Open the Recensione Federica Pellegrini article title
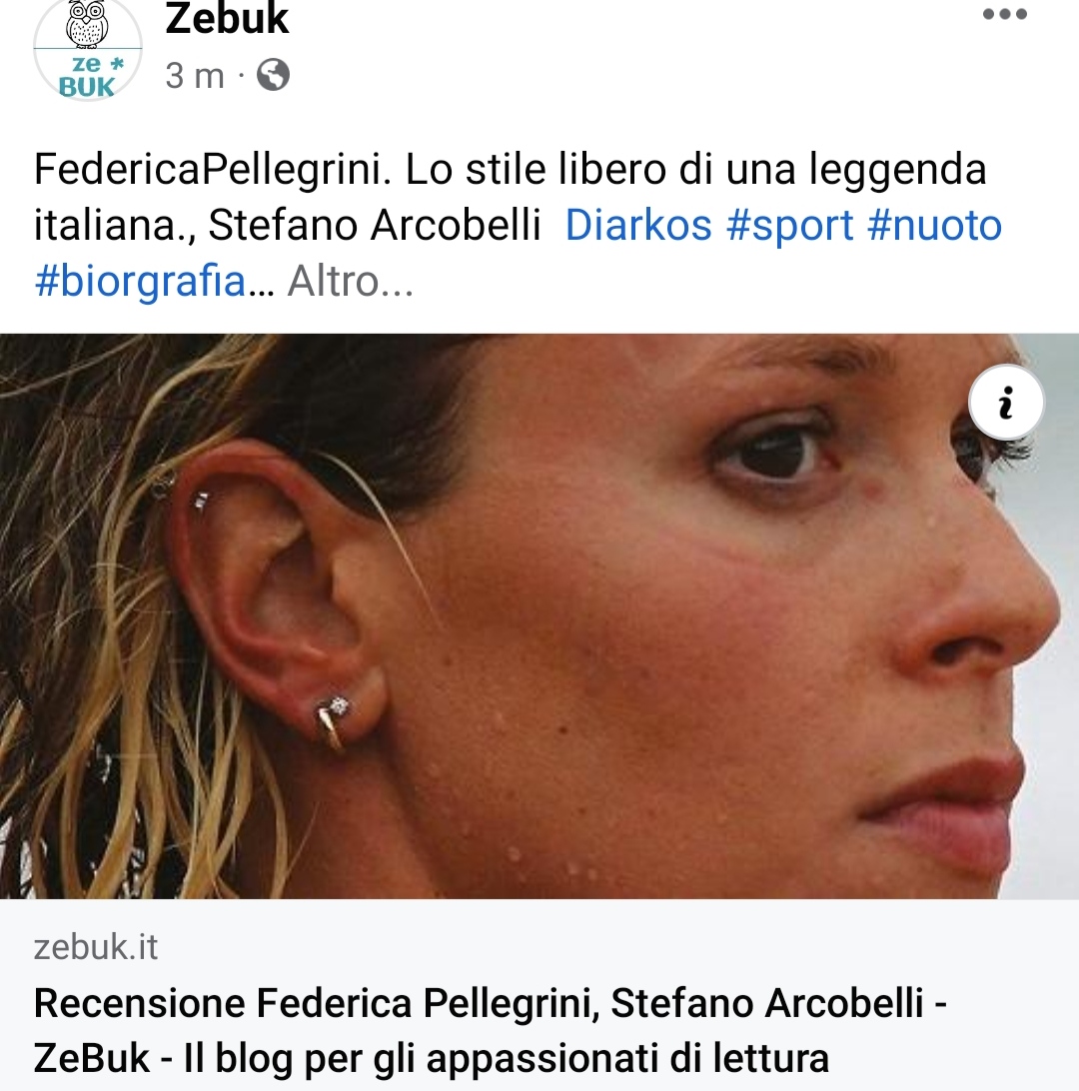Screen dimensions: 1079x1091 click(x=491, y=1031)
